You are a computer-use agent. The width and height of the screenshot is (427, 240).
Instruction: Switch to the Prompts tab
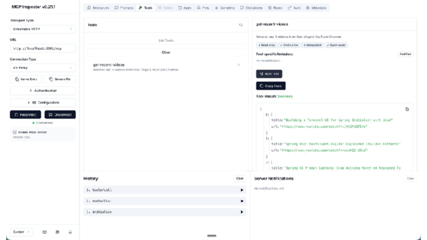pyautogui.click(x=124, y=8)
